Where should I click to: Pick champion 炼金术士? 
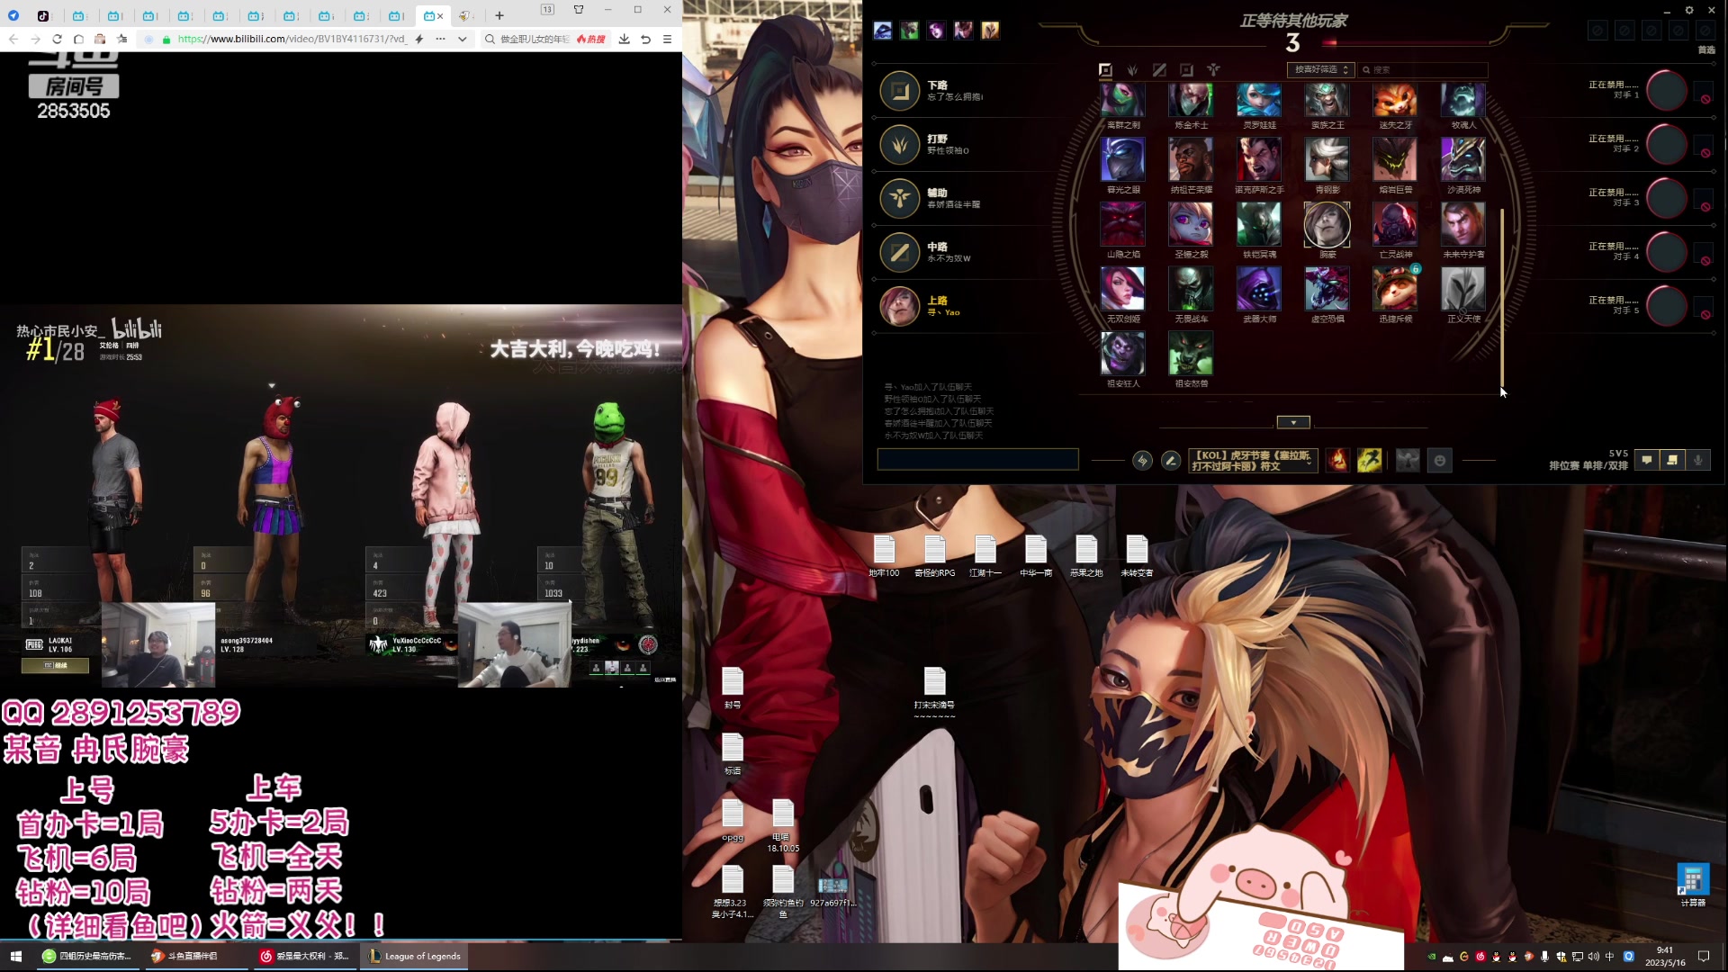coord(1191,99)
